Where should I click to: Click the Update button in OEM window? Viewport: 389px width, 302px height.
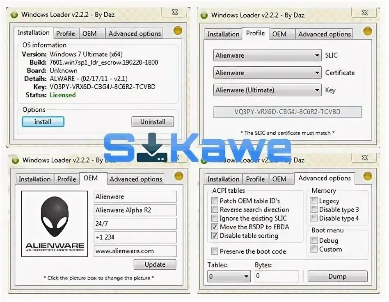pos(155,264)
